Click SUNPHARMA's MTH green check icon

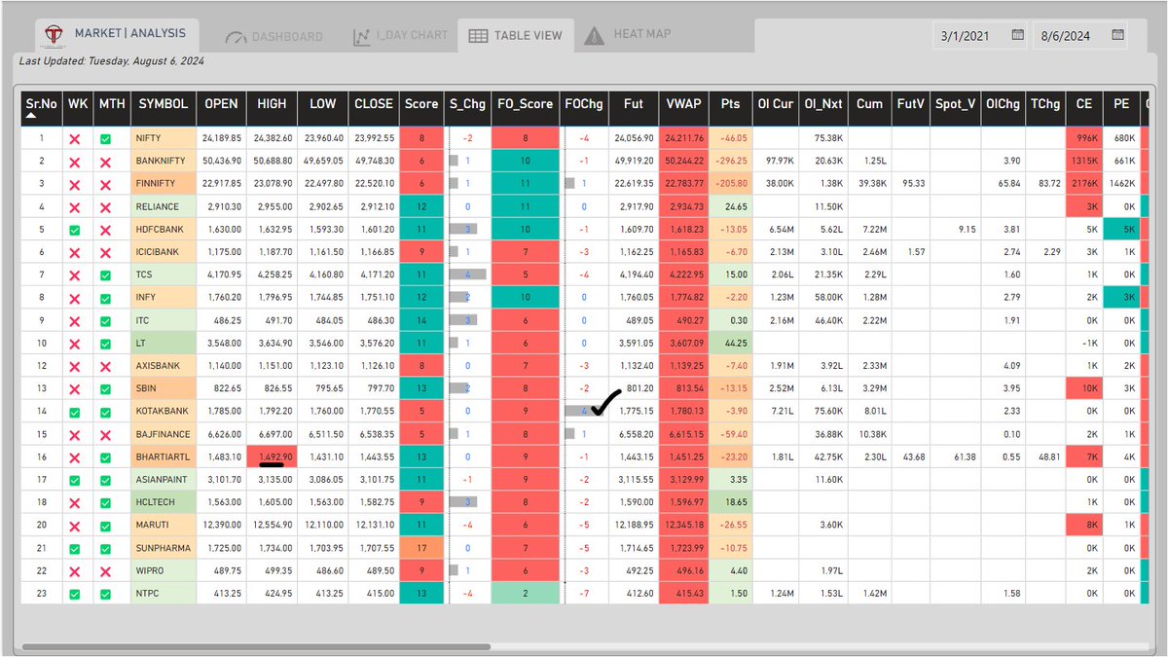(x=105, y=547)
